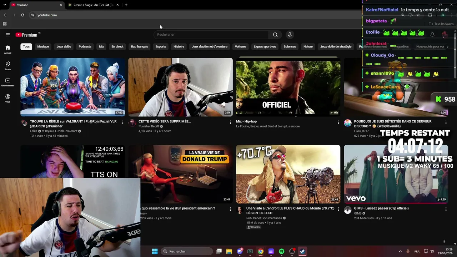Reload the YouTube page

[22, 15]
